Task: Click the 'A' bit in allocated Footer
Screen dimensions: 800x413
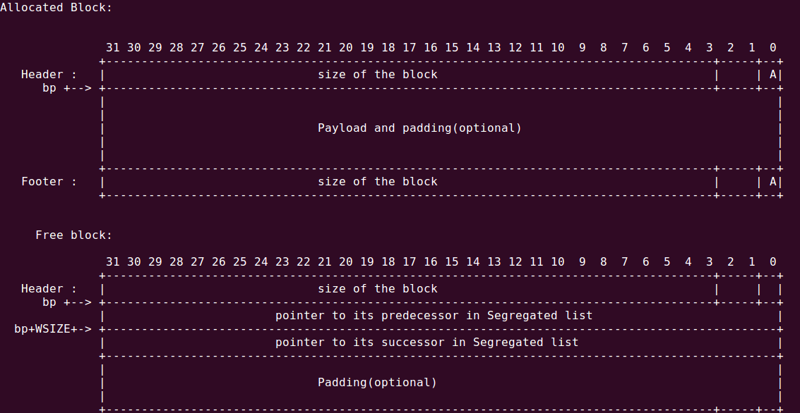Action: click(x=773, y=182)
